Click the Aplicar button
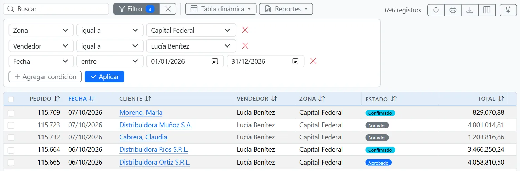The width and height of the screenshot is (520, 171). click(x=104, y=77)
